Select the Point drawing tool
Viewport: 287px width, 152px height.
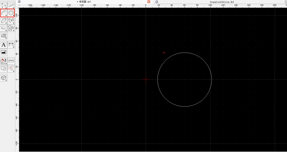point(4,5)
